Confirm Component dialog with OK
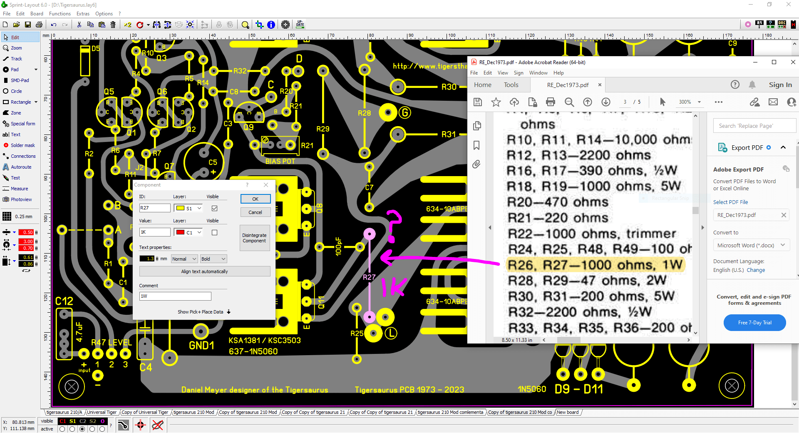 click(x=256, y=199)
